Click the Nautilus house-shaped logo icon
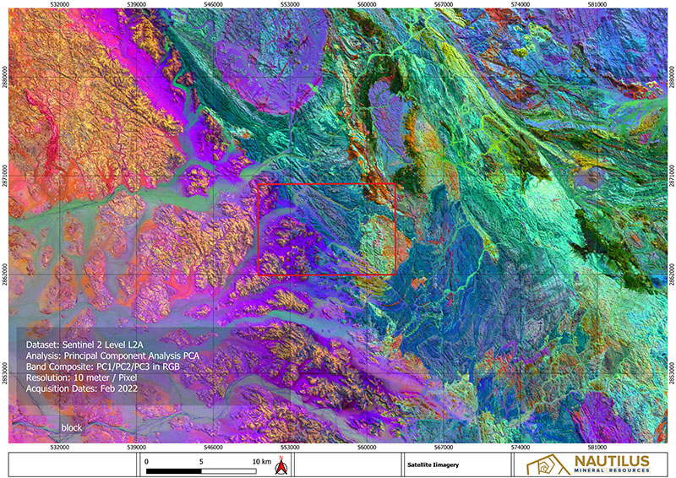The width and height of the screenshot is (676, 478). 541,465
